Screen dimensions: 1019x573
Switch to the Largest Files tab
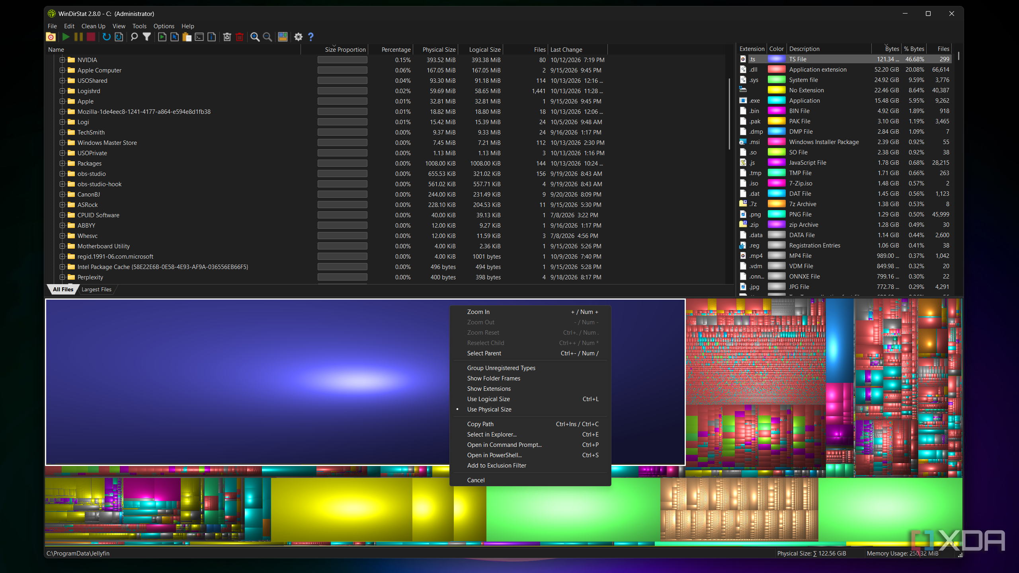[x=96, y=289]
